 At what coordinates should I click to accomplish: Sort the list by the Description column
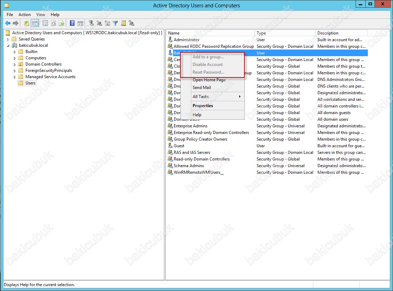[x=341, y=33]
